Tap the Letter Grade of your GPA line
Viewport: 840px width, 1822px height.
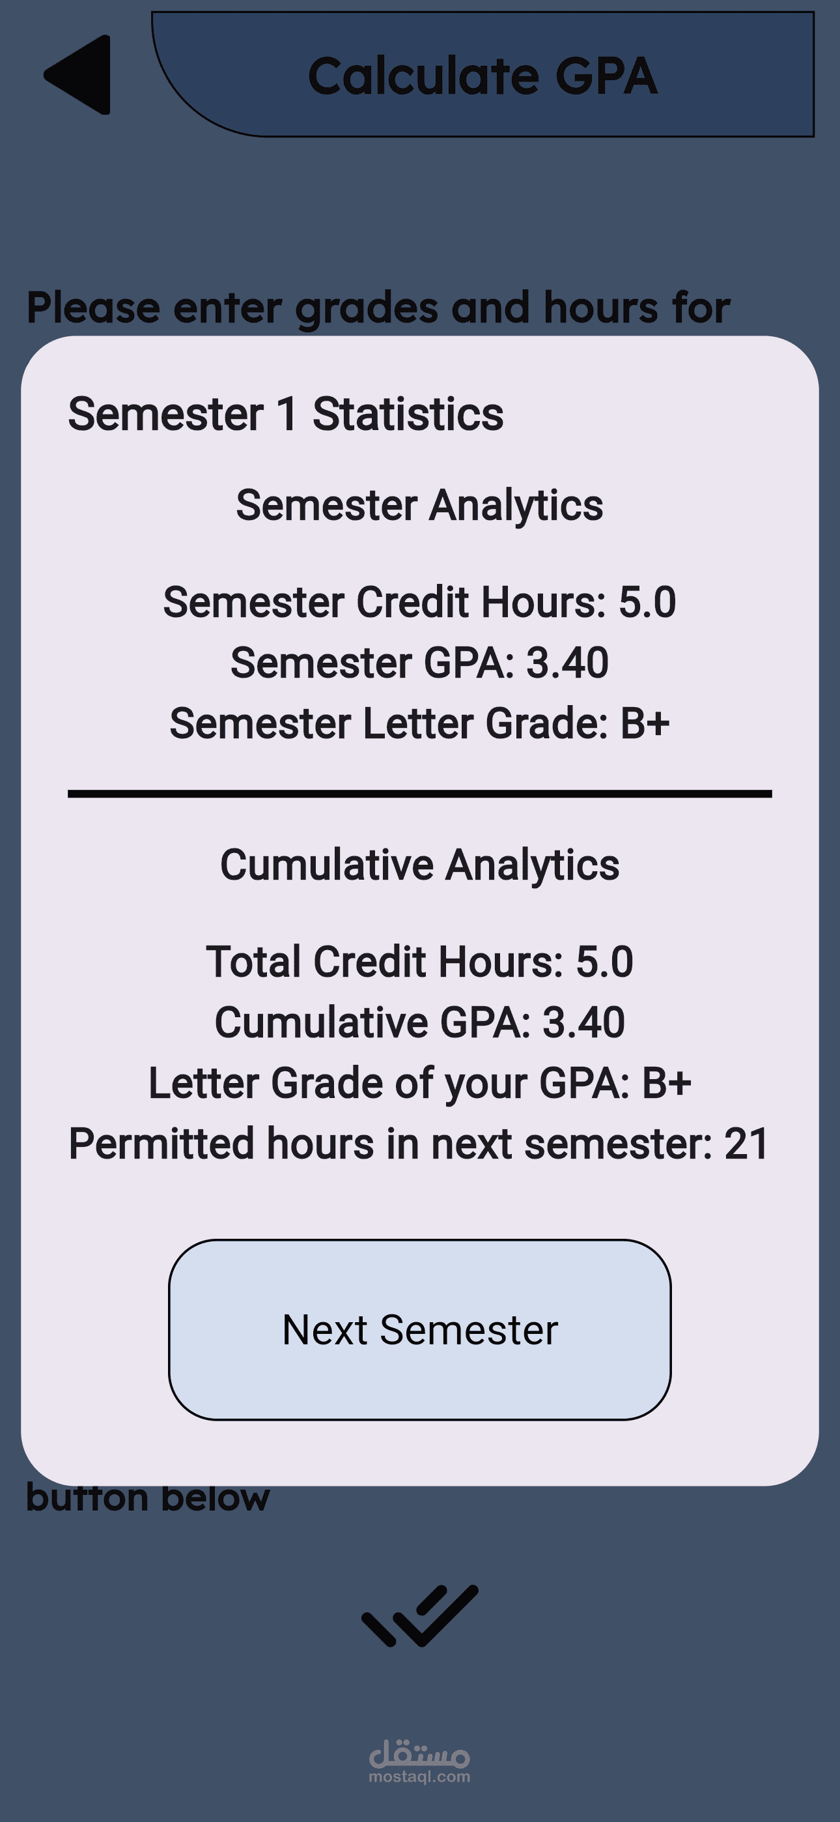(419, 1083)
